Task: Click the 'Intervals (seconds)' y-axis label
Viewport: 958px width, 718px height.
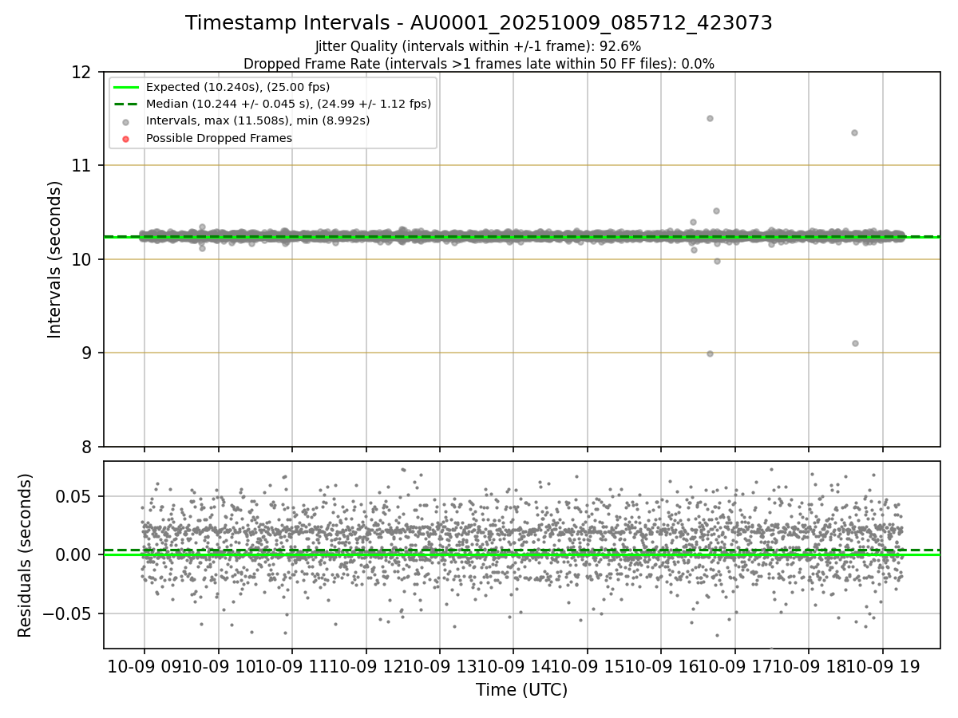Action: [54, 259]
